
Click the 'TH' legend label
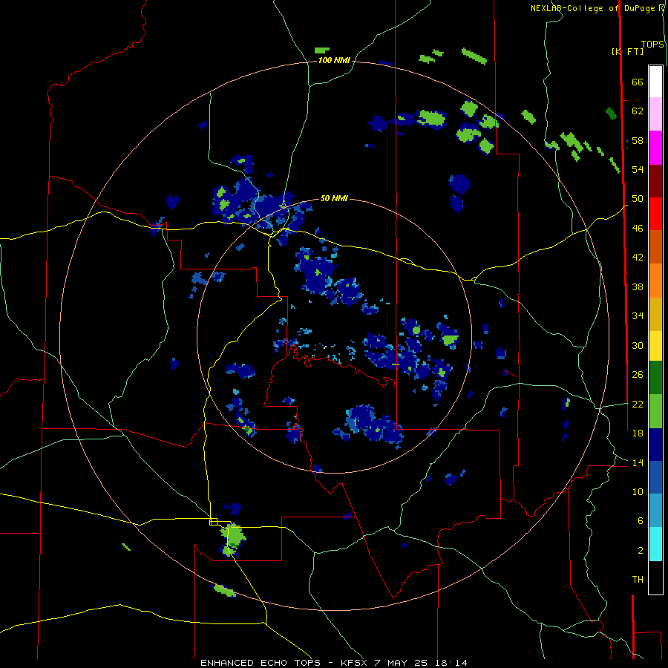point(638,580)
